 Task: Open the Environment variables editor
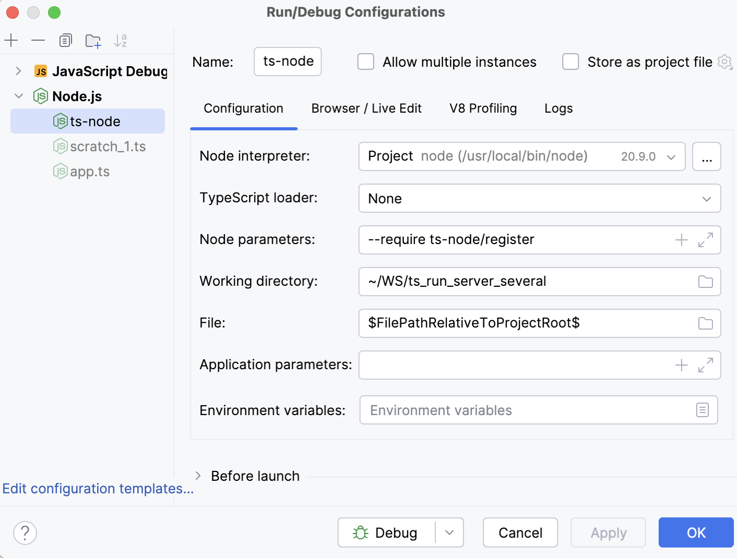point(703,410)
